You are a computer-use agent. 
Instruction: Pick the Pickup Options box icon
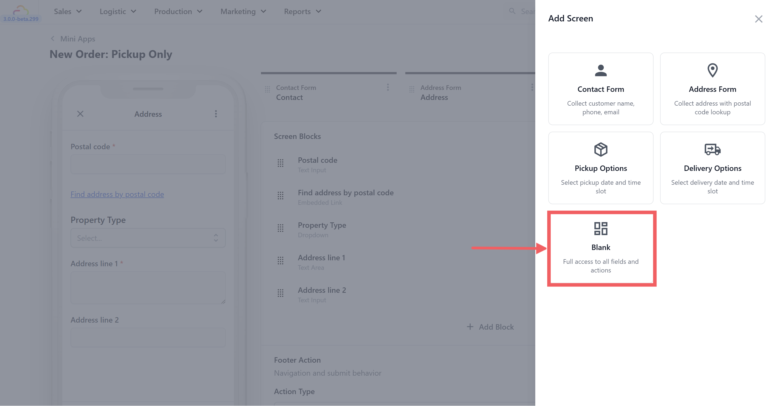point(600,150)
